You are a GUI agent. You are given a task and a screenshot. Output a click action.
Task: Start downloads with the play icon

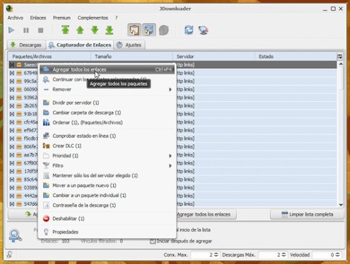pyautogui.click(x=11, y=30)
